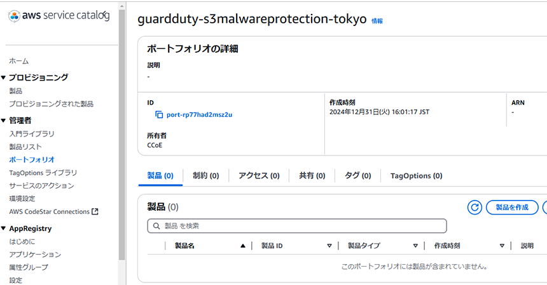Switch to the 制約 (0) tab
The height and width of the screenshot is (285, 547).
click(x=206, y=176)
